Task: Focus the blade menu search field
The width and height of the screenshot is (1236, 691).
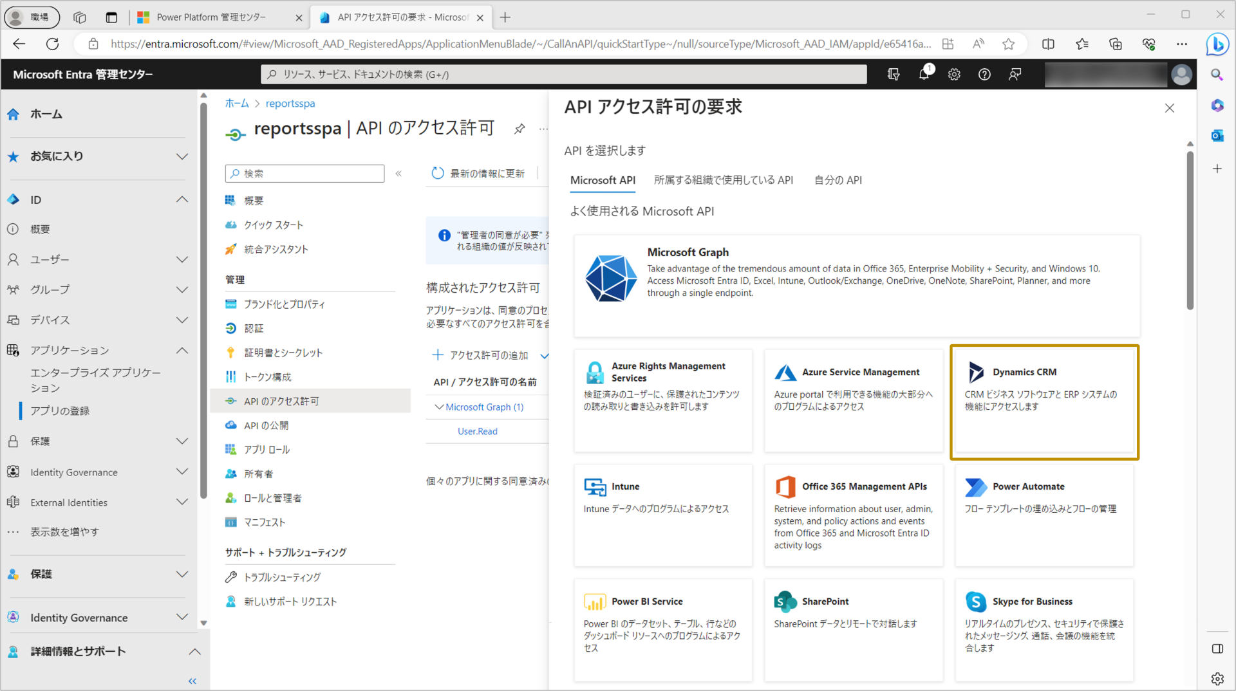Action: [x=304, y=174]
